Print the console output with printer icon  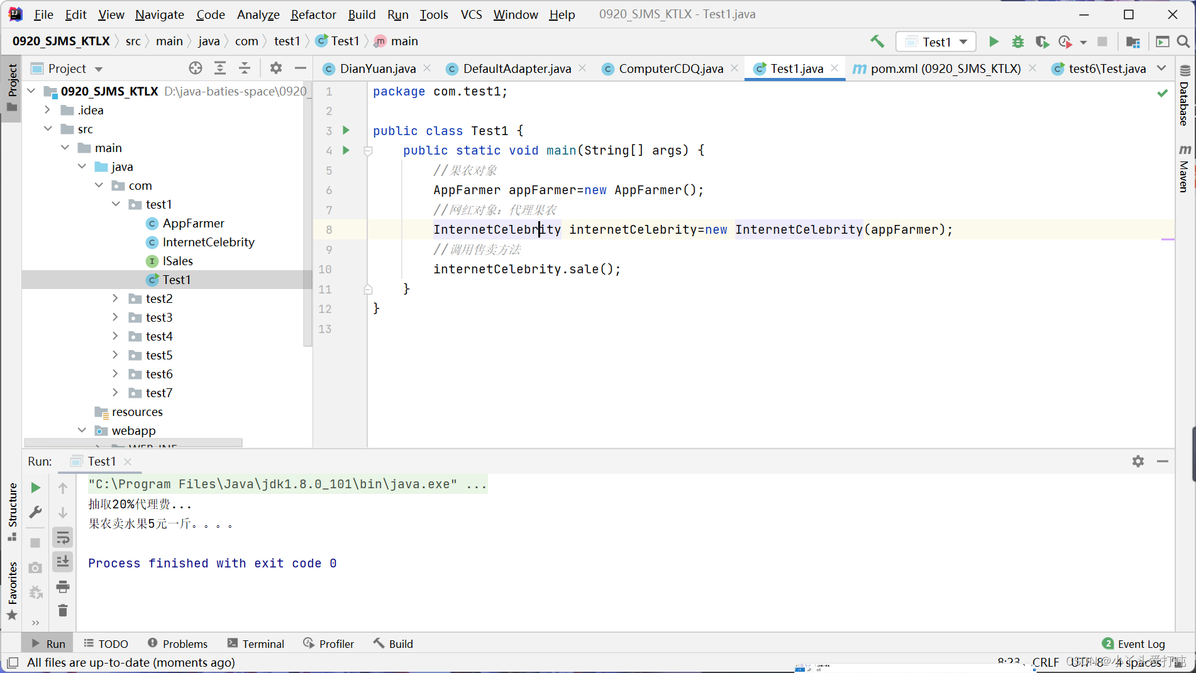(x=63, y=587)
